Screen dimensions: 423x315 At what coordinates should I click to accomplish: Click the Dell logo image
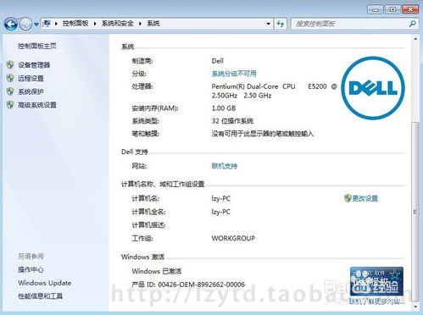tap(373, 88)
